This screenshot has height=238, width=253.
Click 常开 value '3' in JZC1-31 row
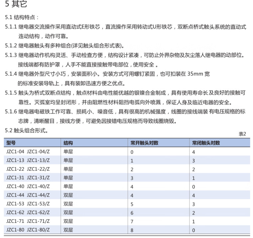click(x=132, y=178)
